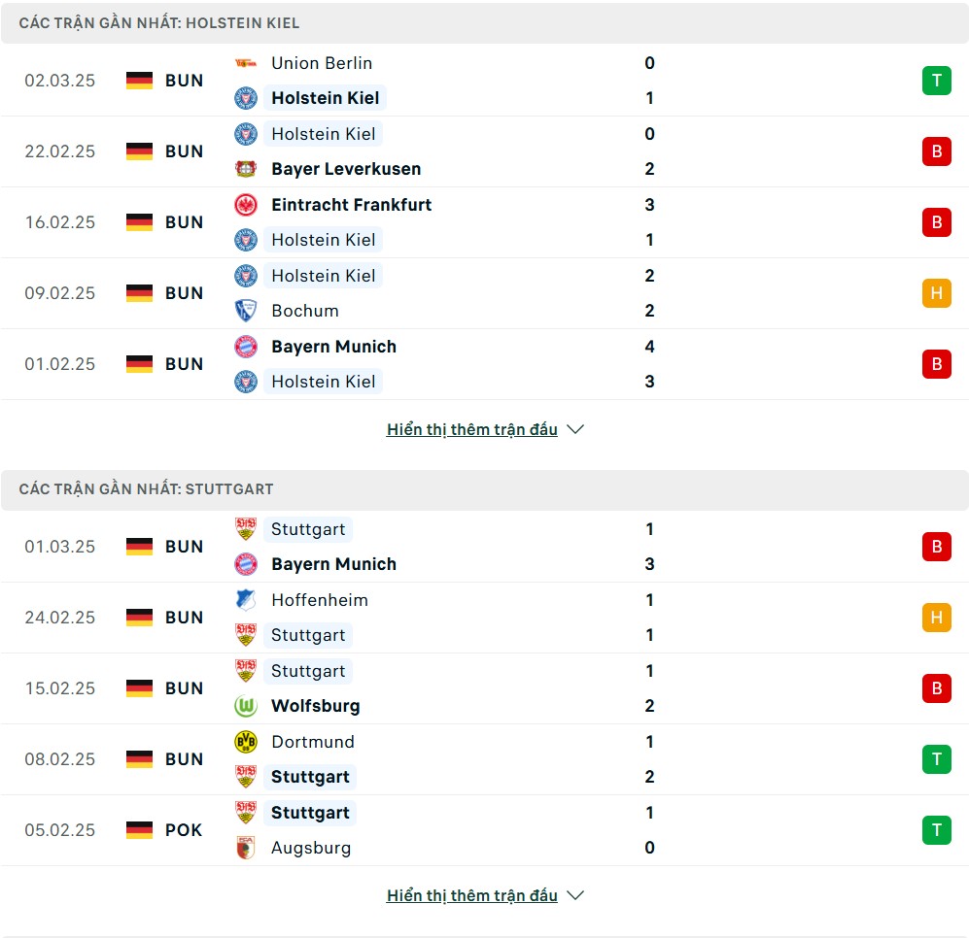
Task: Open 'Hiển thị thêm trận đấu' under Holstein Kiel
Action: [x=471, y=429]
